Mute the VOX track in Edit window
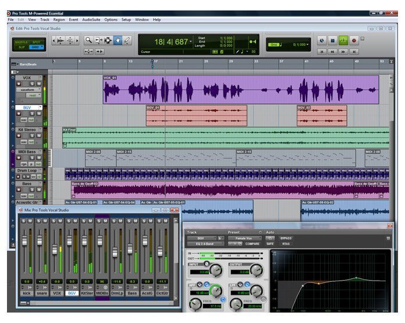Screen dimensions: 405x323 [39, 84]
